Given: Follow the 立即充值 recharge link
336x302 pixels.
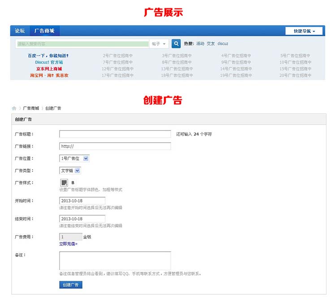Looking at the screenshot, I should coord(69,244).
